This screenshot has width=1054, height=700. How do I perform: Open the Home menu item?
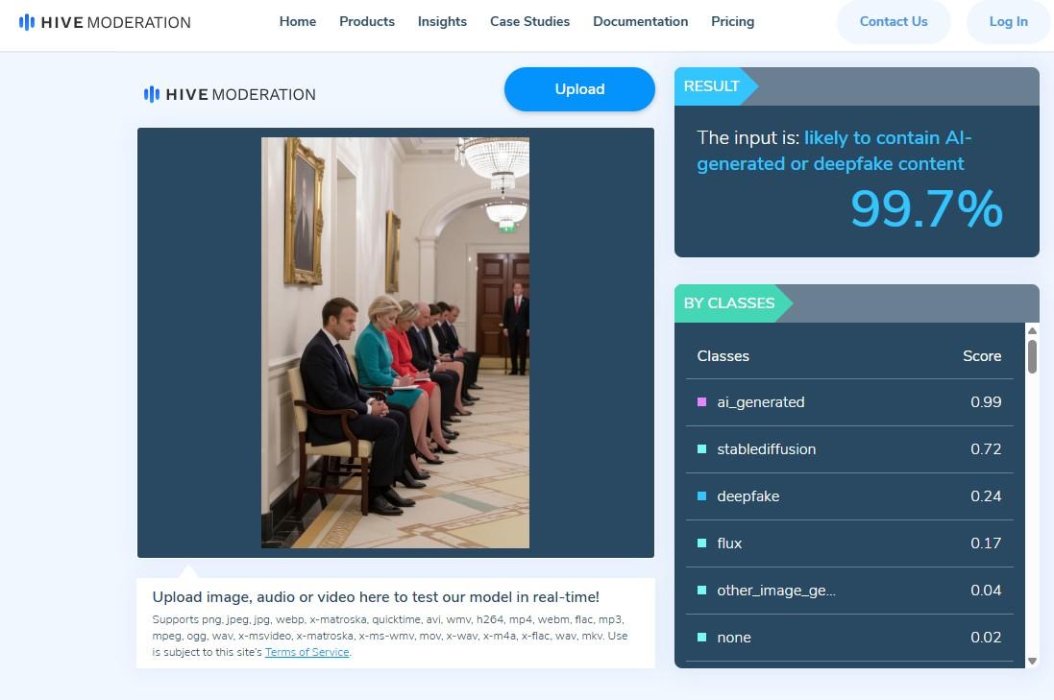pos(298,21)
